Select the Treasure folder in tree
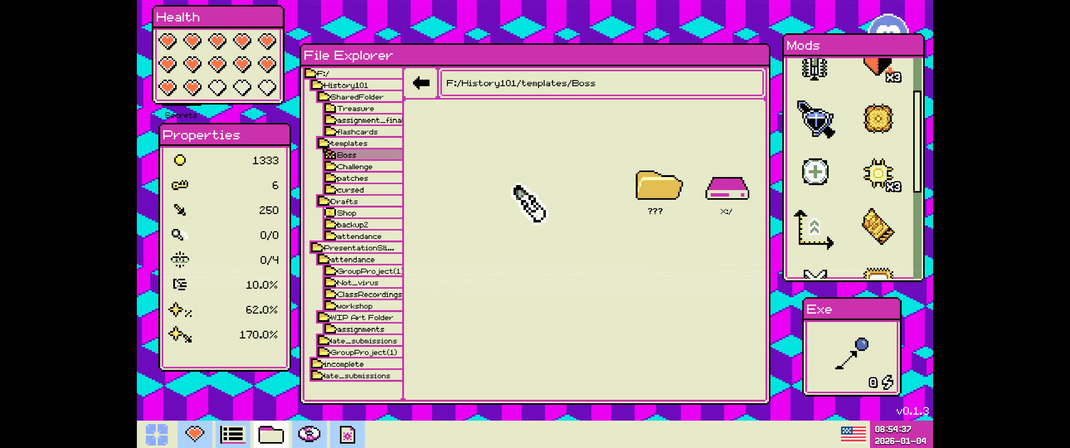1070x448 pixels. 355,109
